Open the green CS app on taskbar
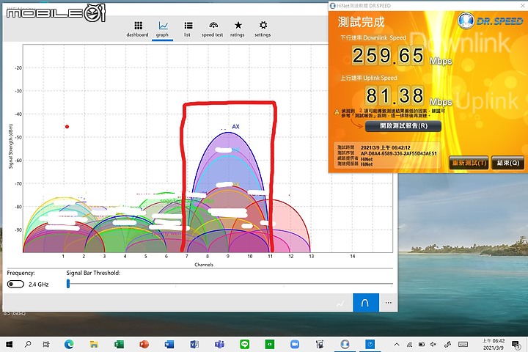Screen dimensions: 528x352 coord(270,344)
